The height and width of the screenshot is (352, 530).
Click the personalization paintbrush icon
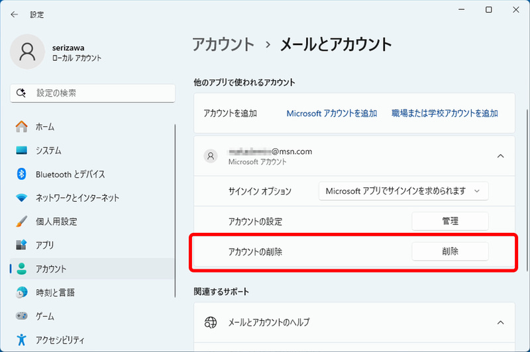point(22,222)
